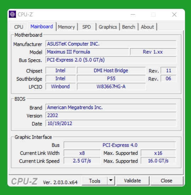Select the Bench tab

[129, 27]
